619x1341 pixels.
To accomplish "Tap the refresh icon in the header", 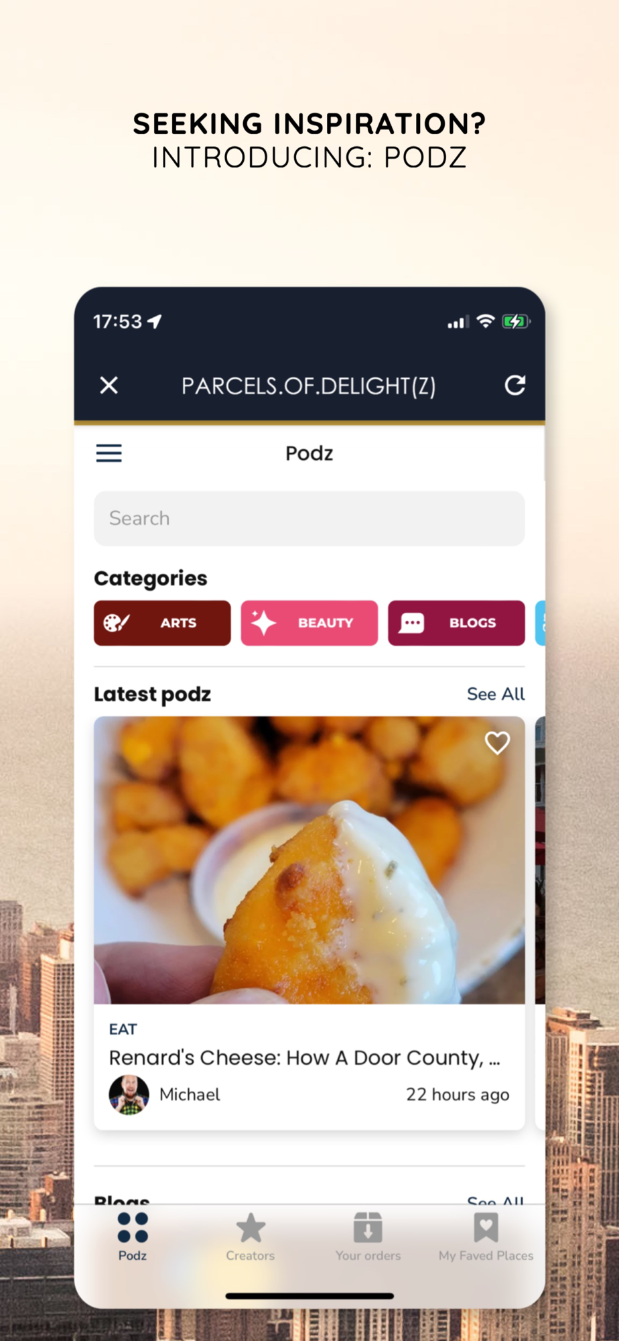I will coord(514,385).
